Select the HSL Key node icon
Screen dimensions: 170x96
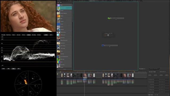pos(58,59)
